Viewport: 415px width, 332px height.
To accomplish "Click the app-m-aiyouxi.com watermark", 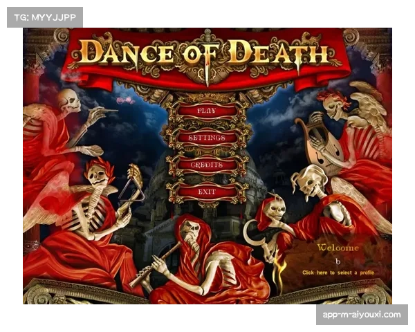I will pyautogui.click(x=362, y=315).
